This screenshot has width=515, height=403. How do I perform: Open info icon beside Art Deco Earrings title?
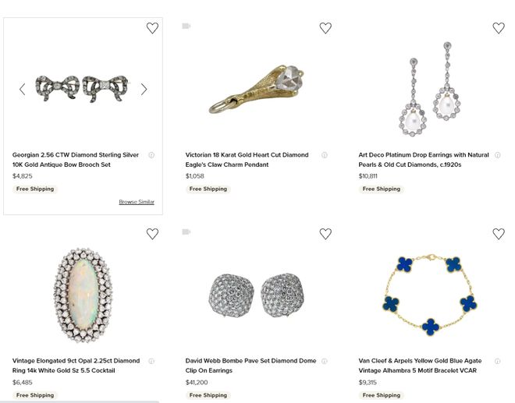[498, 155]
